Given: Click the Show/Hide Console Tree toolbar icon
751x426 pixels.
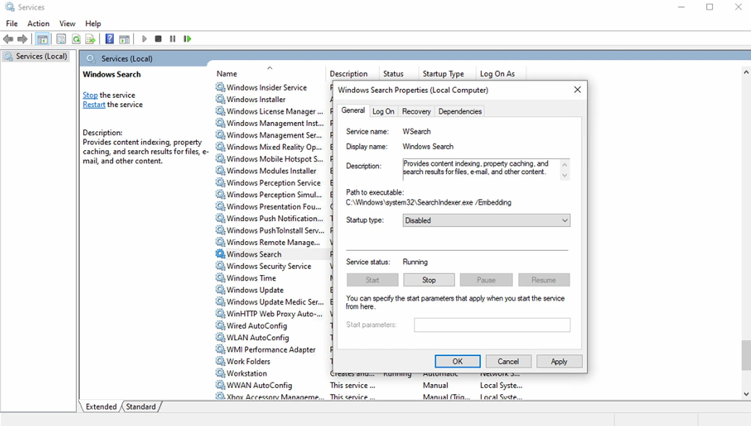Looking at the screenshot, I should tap(42, 39).
